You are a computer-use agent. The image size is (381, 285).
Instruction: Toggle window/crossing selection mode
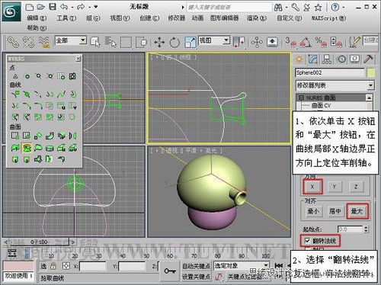[x=141, y=42]
